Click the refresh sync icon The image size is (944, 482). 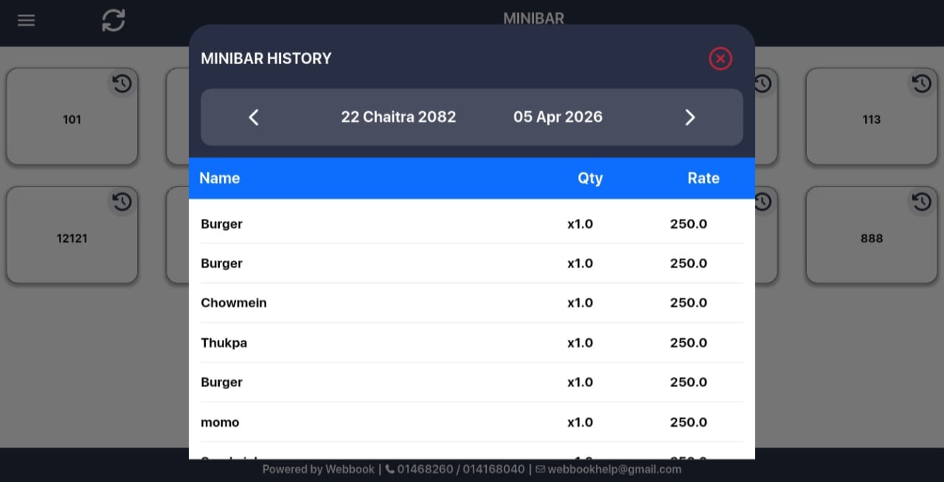(x=114, y=20)
